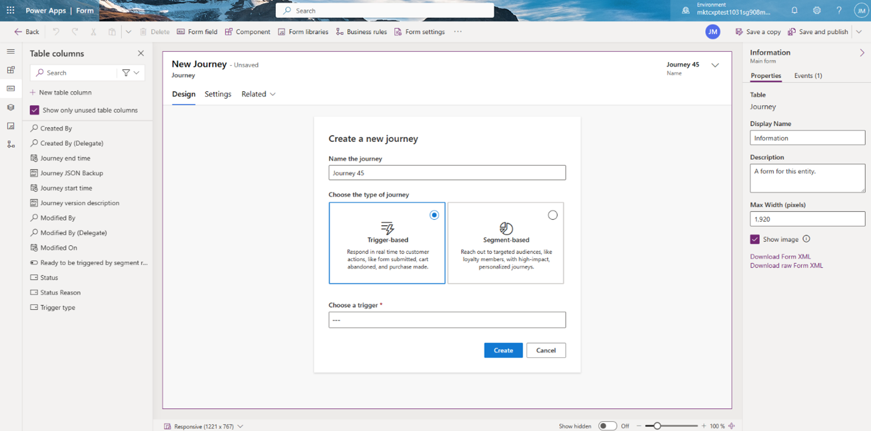Open the JM account avatar at top right
Image resolution: width=871 pixels, height=431 pixels.
coord(861,10)
